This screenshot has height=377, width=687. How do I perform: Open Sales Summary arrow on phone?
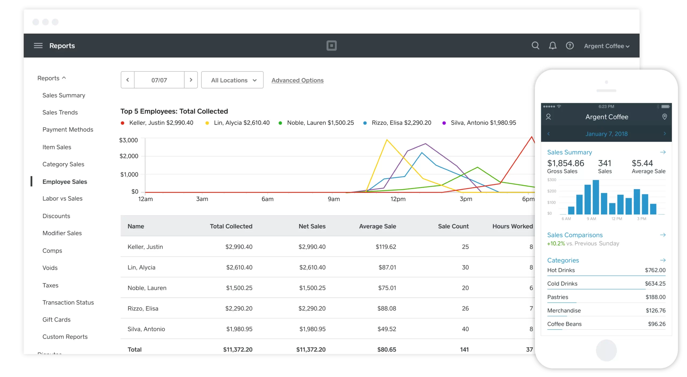click(x=663, y=152)
